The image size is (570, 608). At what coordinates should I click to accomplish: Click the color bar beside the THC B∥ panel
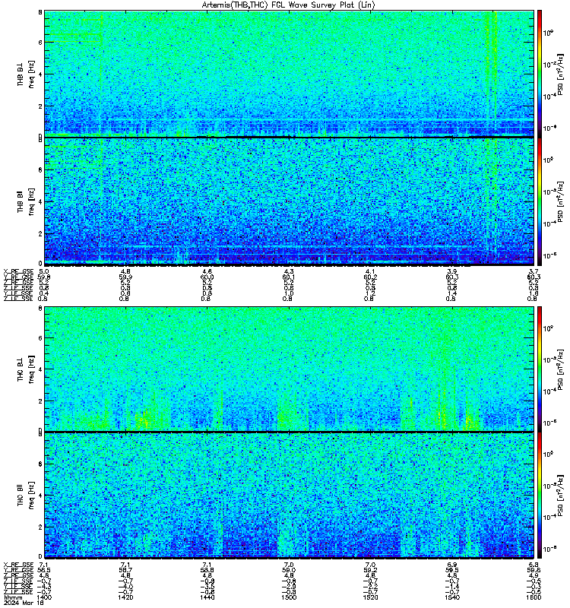(x=540, y=496)
